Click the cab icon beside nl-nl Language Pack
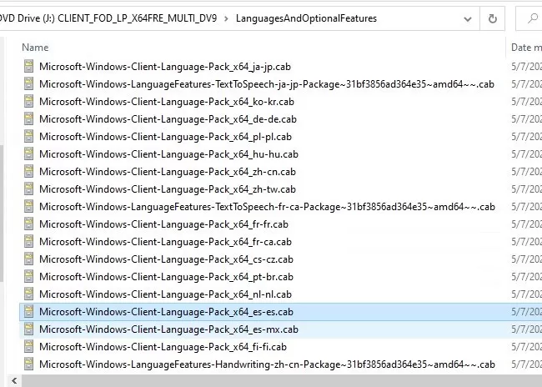This screenshot has width=542, height=387. tap(28, 294)
